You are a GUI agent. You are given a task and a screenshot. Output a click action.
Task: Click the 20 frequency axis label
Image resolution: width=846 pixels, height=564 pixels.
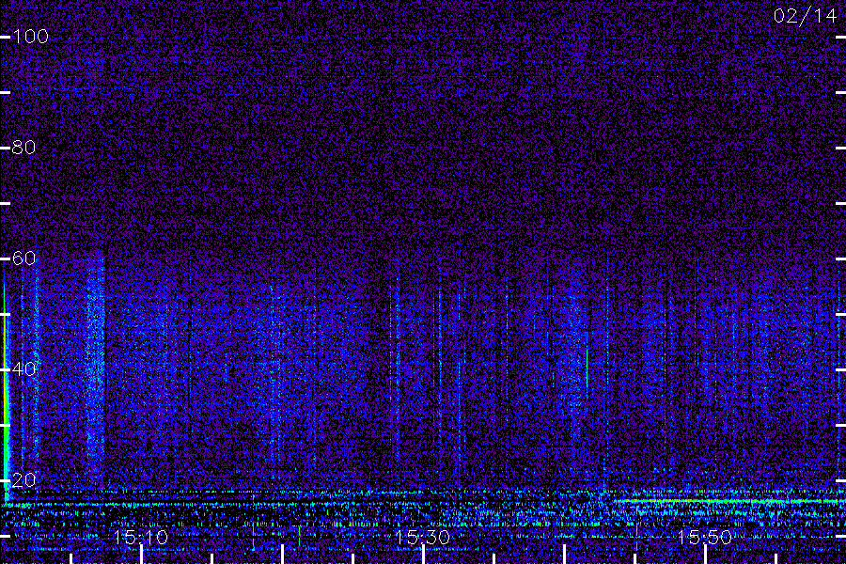pos(23,480)
